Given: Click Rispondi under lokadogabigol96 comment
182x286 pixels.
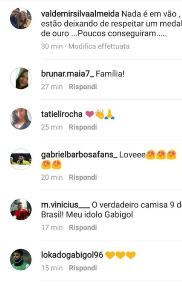Looking at the screenshot, I should click(x=83, y=268).
